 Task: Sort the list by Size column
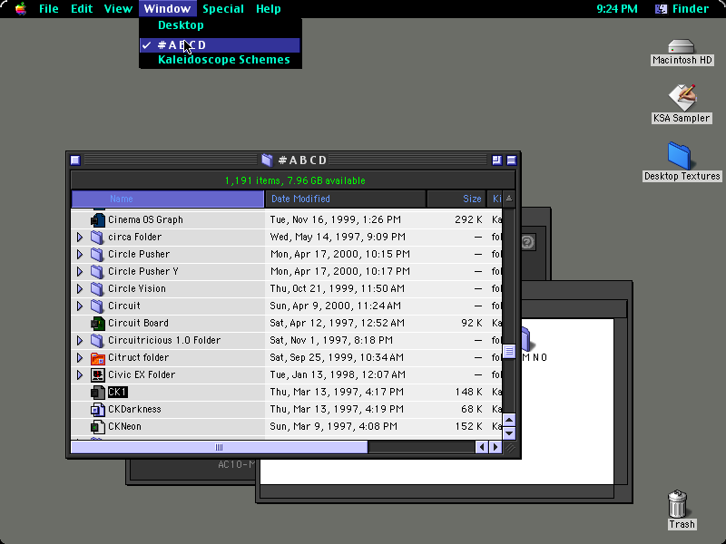pos(456,199)
